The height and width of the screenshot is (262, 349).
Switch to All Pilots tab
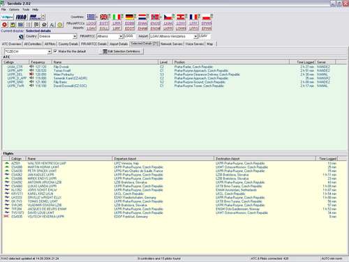tap(50, 44)
